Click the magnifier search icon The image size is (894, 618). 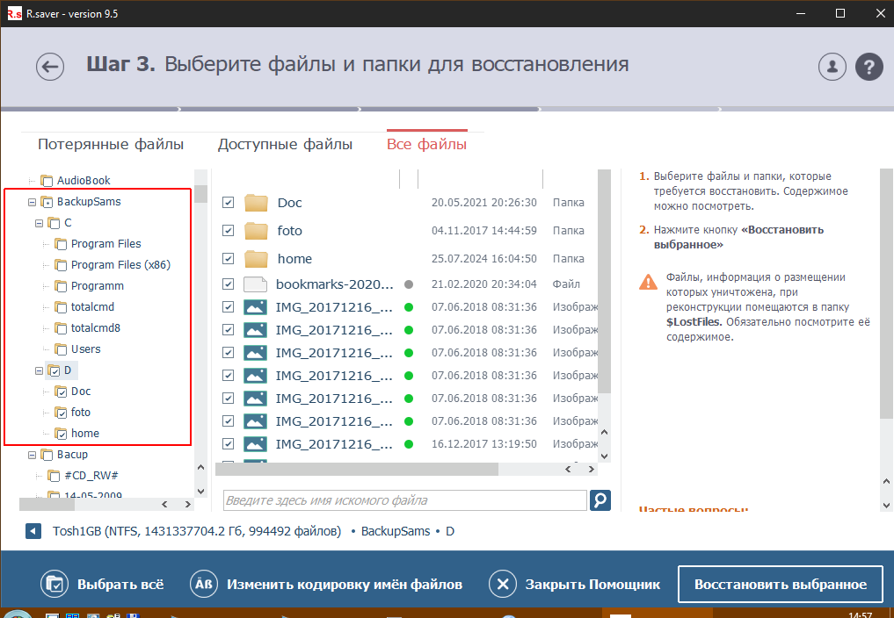pyautogui.click(x=600, y=500)
